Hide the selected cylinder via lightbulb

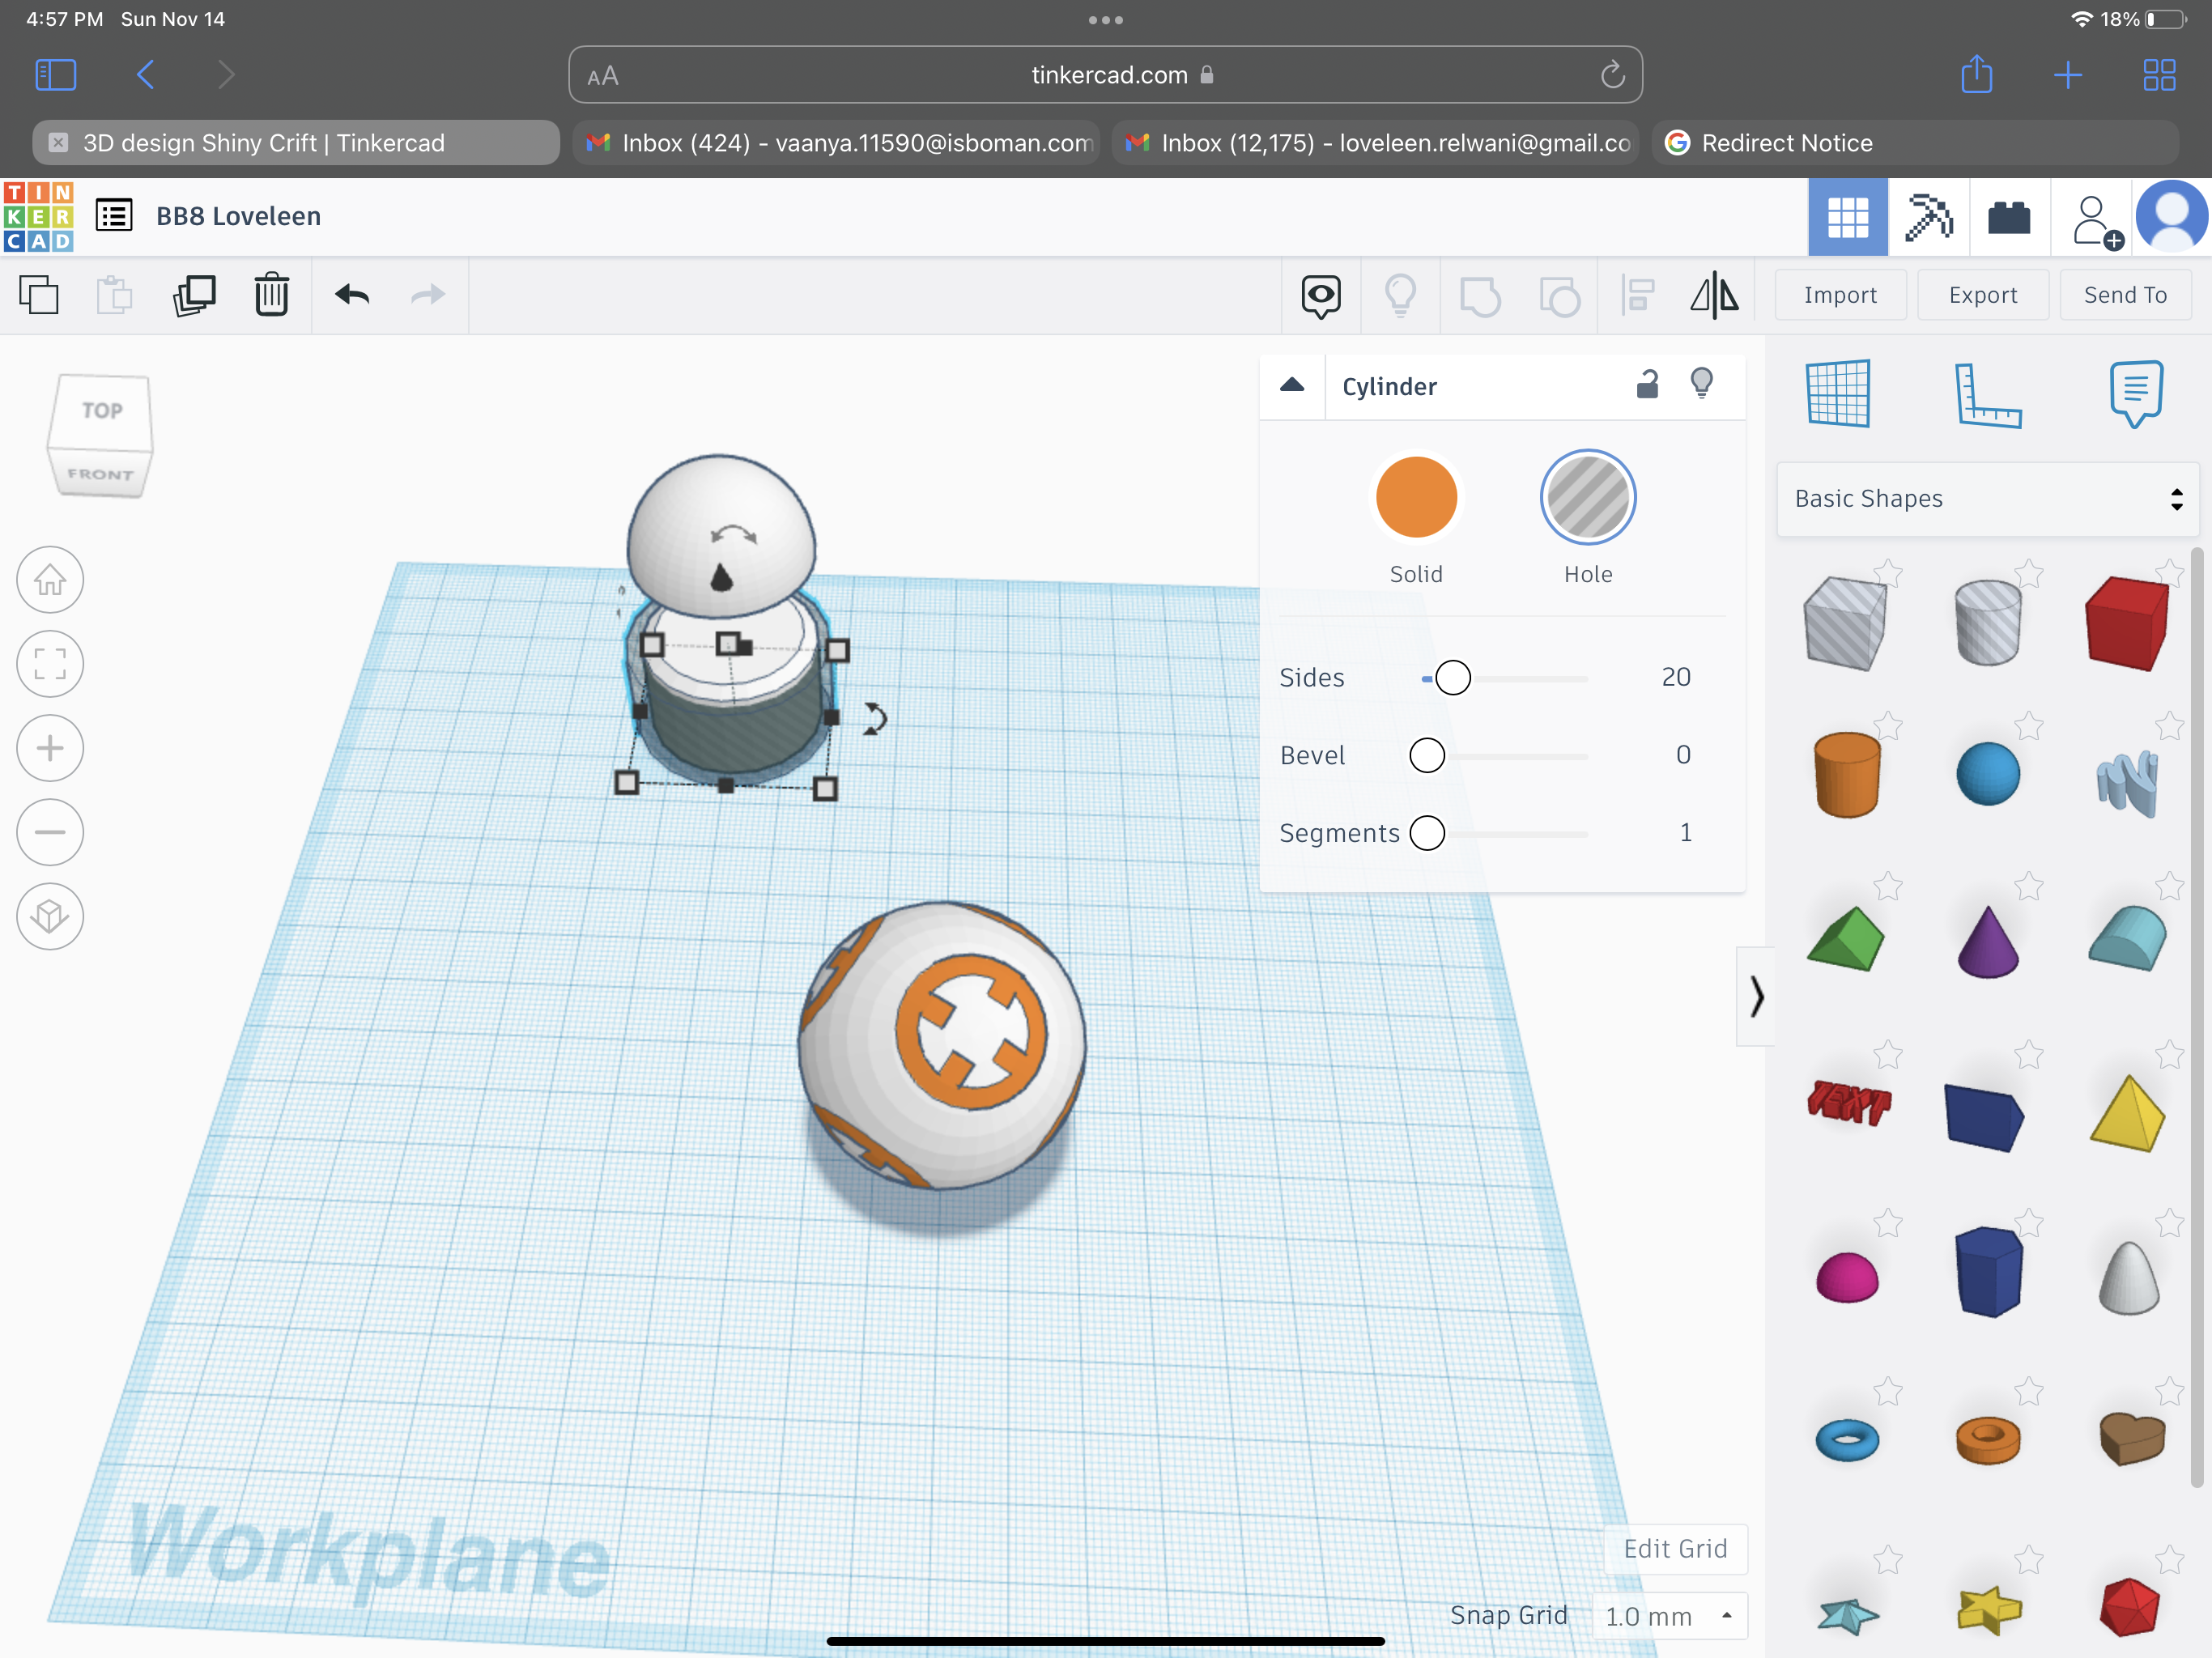(1702, 383)
